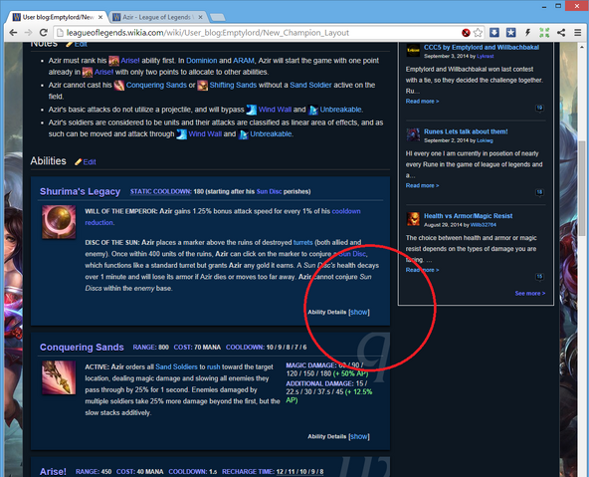
Task: Click the Health vs Armor blog post avatar
Action: pyautogui.click(x=413, y=219)
